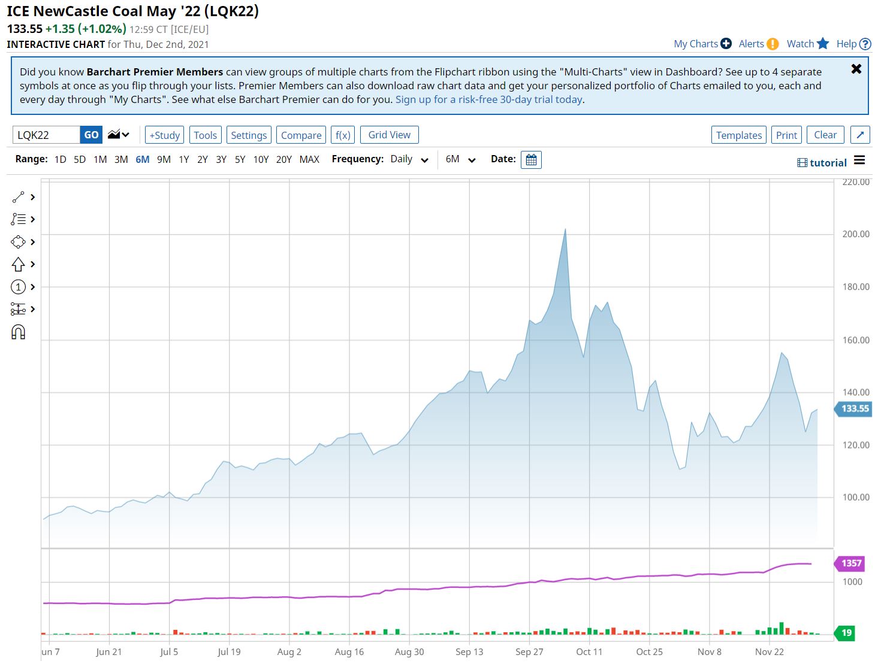Image resolution: width=878 pixels, height=664 pixels.
Task: Click the green 19 volume marker
Action: 845,633
